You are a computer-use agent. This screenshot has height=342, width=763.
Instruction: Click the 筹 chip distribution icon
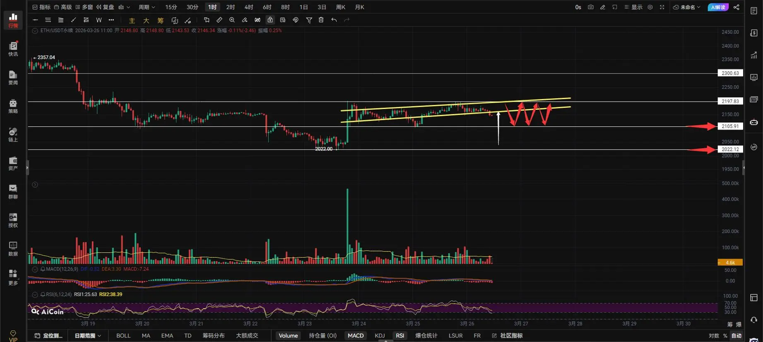pyautogui.click(x=160, y=20)
